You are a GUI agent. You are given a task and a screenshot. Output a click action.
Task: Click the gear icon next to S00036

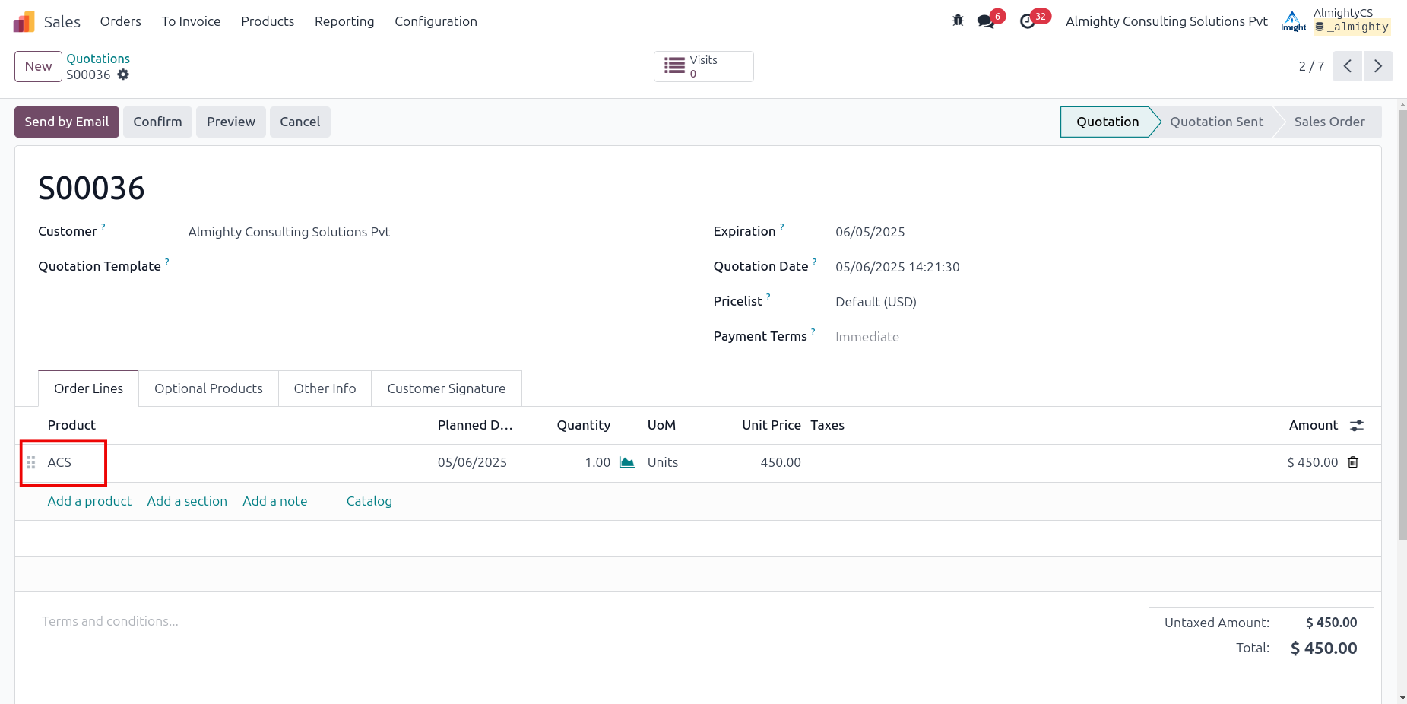123,75
